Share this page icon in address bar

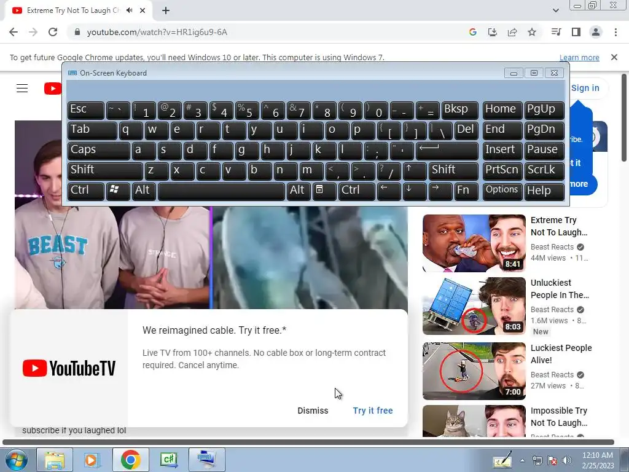(512, 32)
